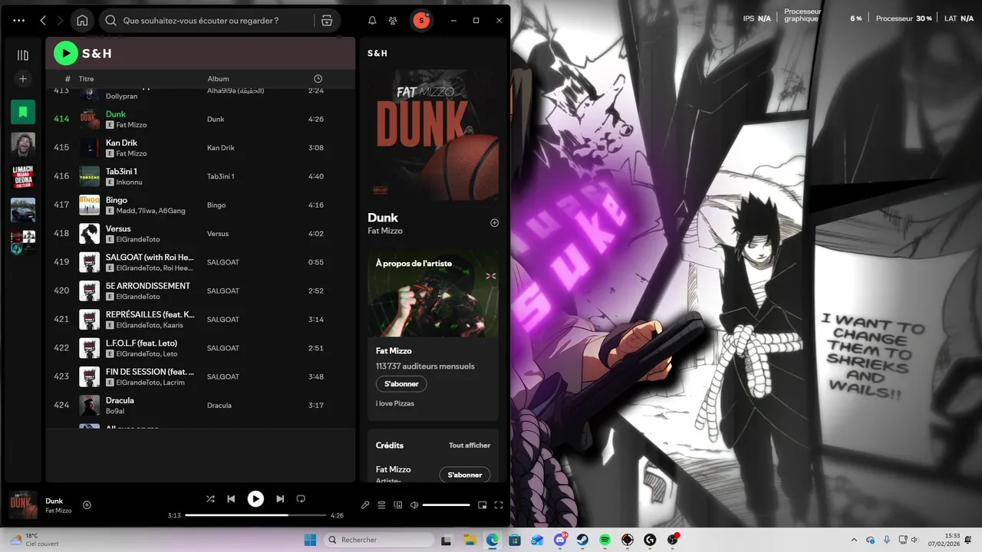Screen dimensions: 982x552
Task: Open the Browse icon beside search field
Action: (327, 21)
